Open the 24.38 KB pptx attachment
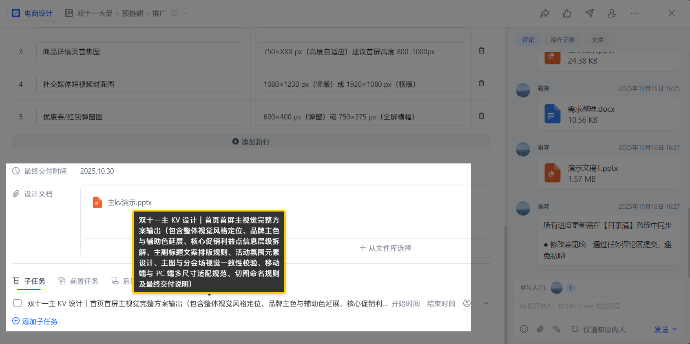The width and height of the screenshot is (690, 344). pyautogui.click(x=608, y=60)
